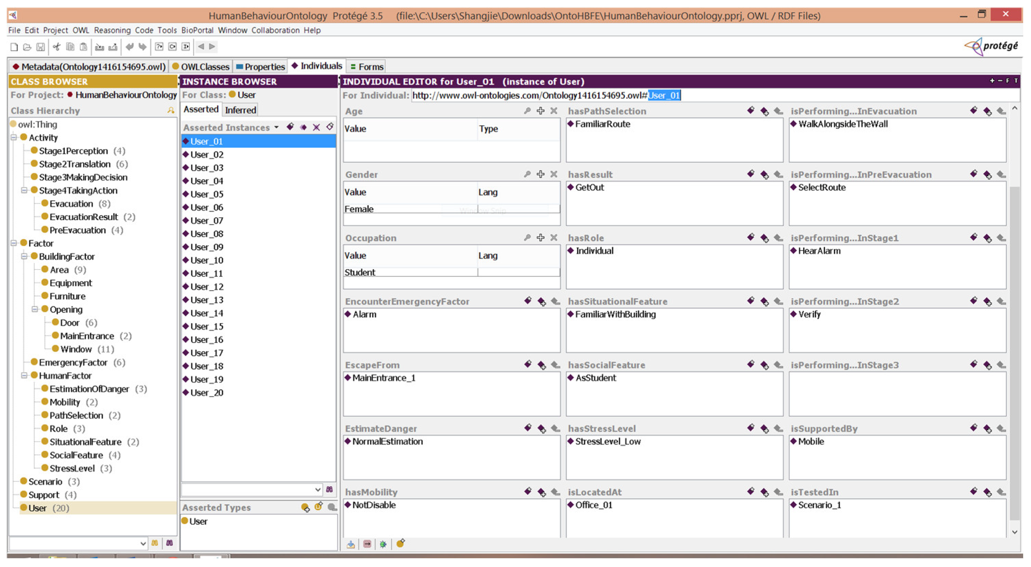Open Asserted Instances dropdown arrow
This screenshot has height=567, width=1031.
pyautogui.click(x=277, y=128)
